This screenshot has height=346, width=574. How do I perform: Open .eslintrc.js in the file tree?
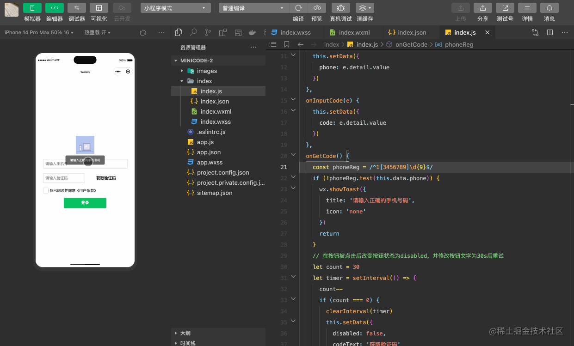(x=218, y=132)
